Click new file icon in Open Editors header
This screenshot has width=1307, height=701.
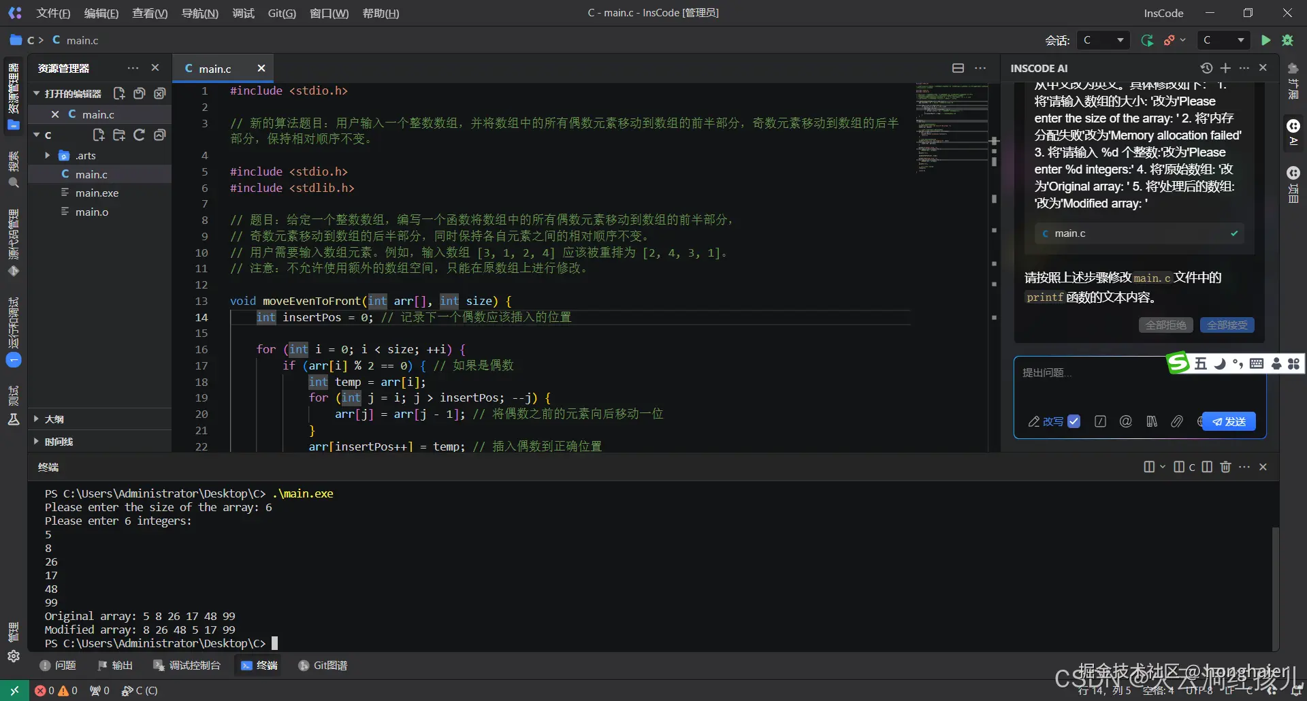coord(119,93)
